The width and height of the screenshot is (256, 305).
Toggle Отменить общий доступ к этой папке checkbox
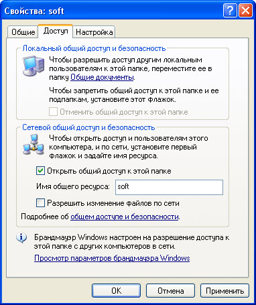point(53,112)
